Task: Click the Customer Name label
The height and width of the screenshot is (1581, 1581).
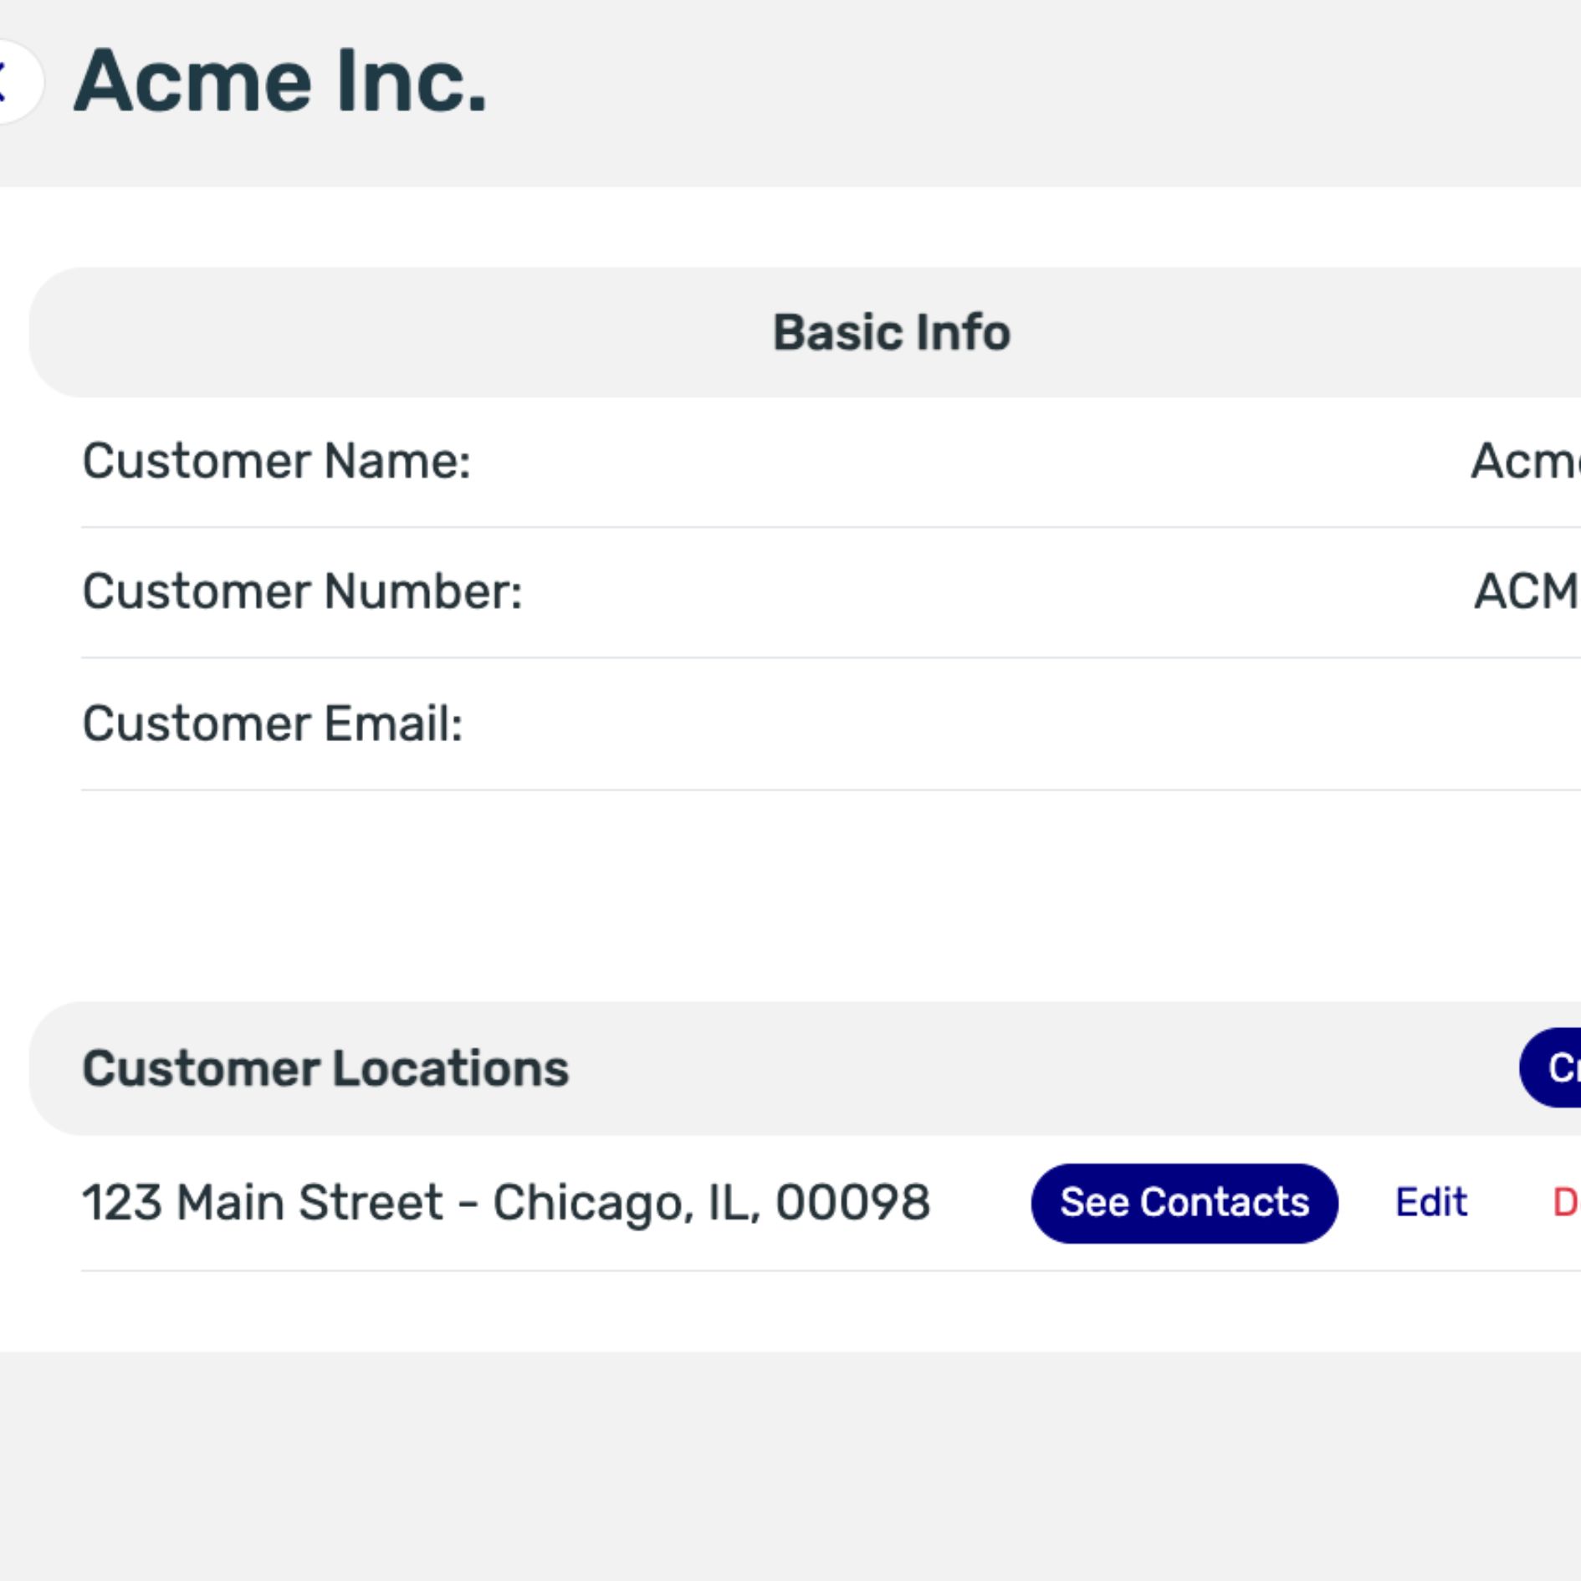Action: pos(276,460)
